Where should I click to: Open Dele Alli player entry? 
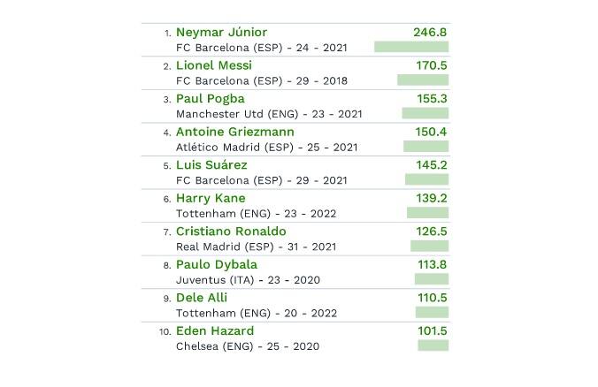point(202,298)
